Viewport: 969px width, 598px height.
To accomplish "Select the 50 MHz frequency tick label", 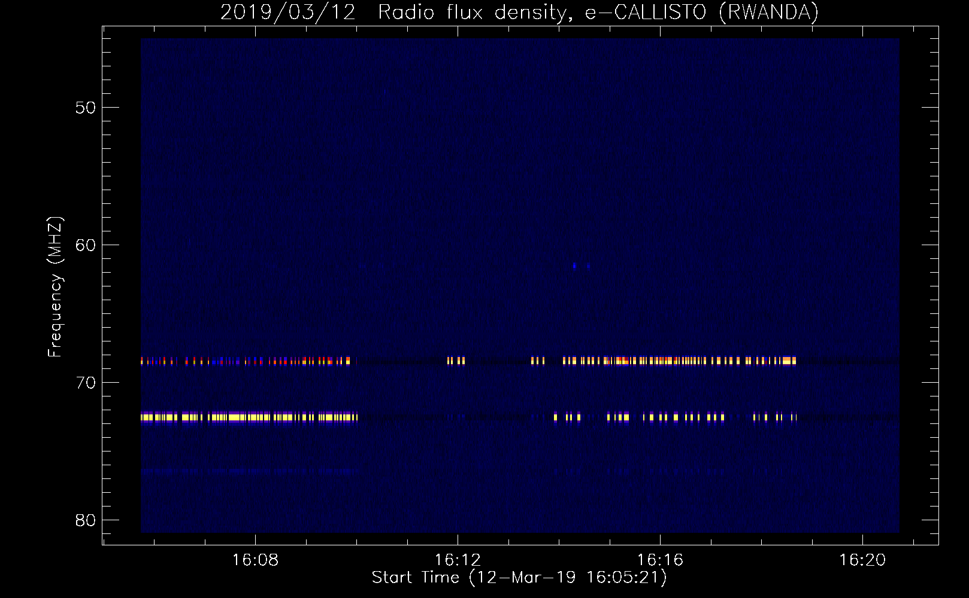I will [x=85, y=108].
